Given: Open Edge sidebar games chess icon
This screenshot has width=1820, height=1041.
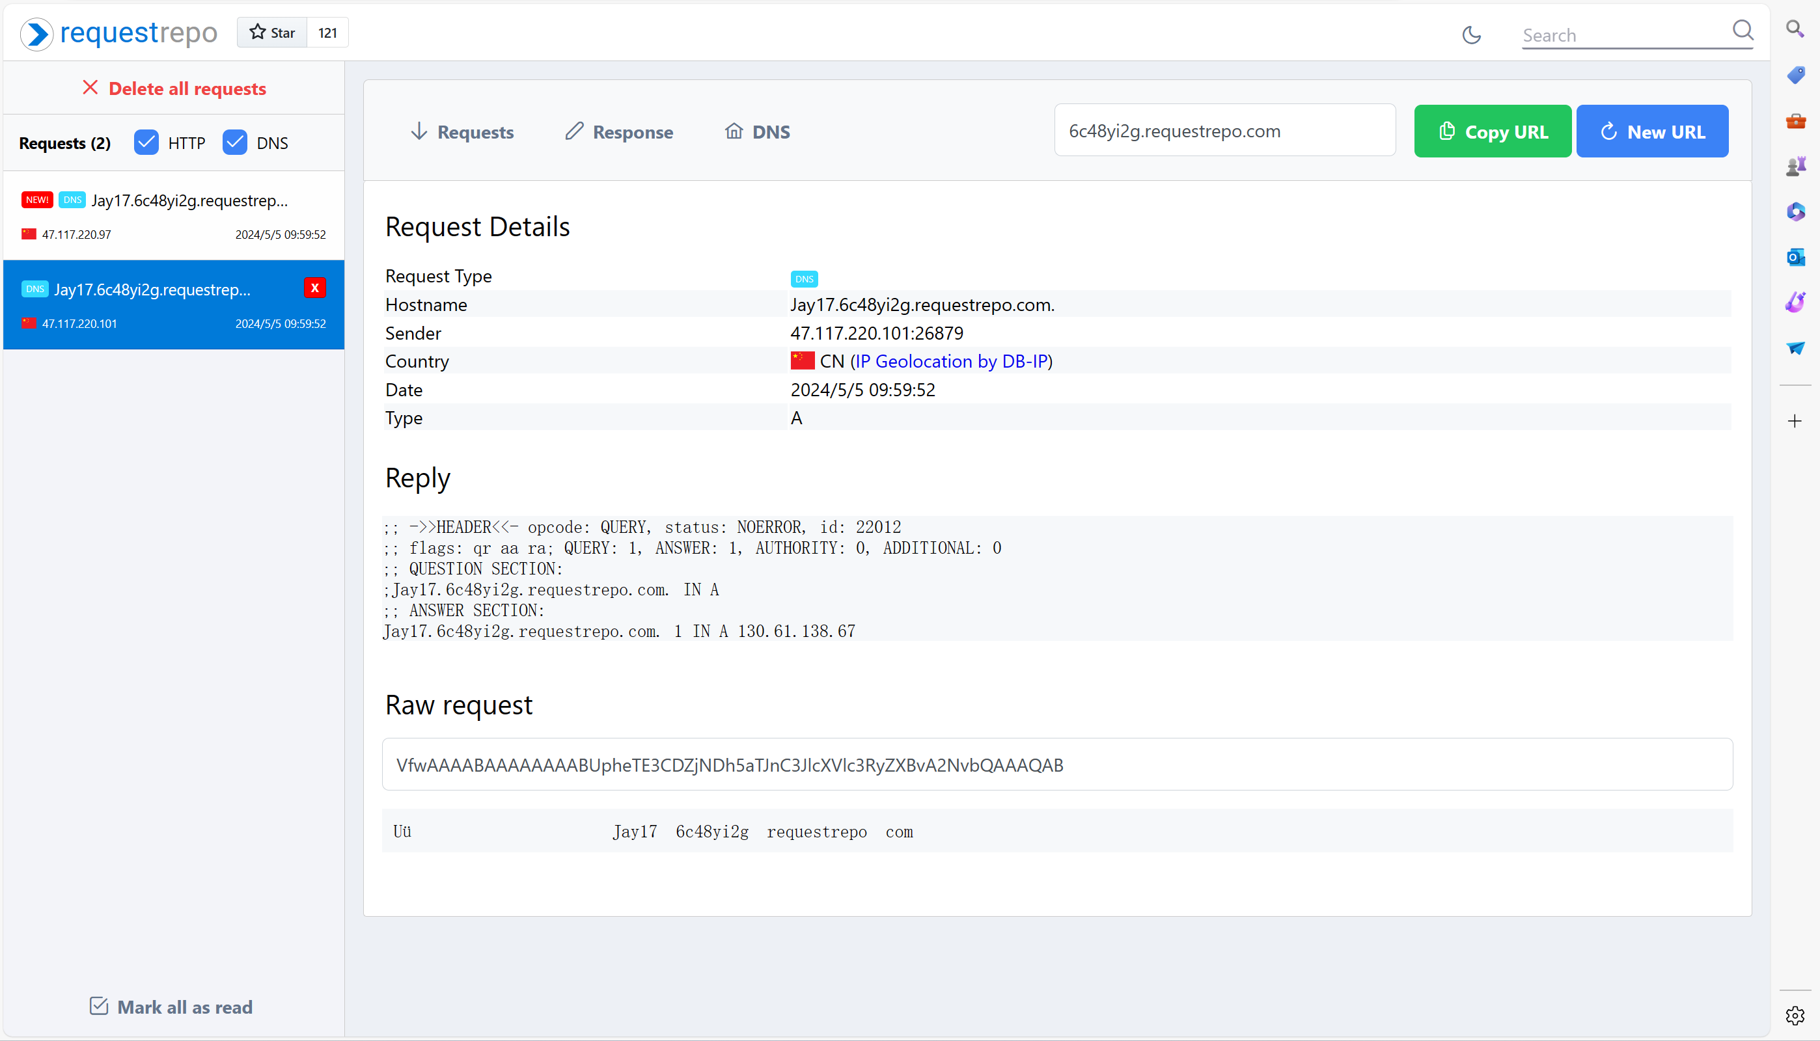Looking at the screenshot, I should pyautogui.click(x=1795, y=166).
